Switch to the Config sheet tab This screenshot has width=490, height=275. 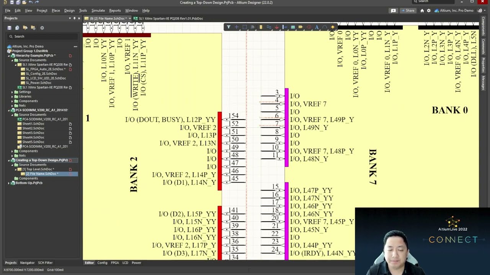click(x=102, y=263)
